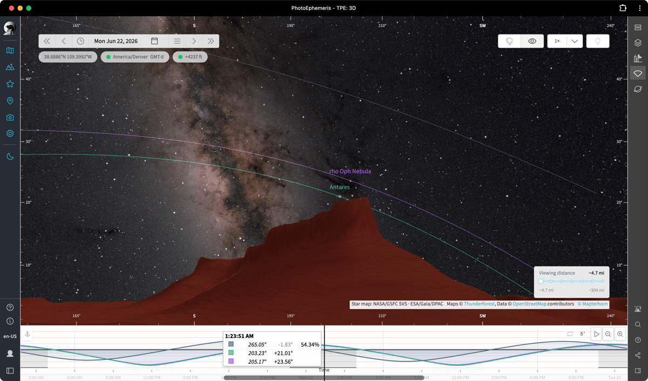
Task: Open the mountains landscape view icon
Action: coord(10,67)
